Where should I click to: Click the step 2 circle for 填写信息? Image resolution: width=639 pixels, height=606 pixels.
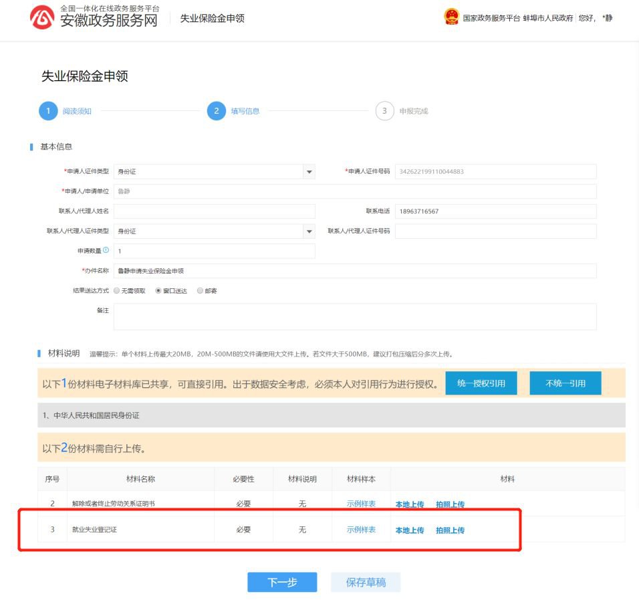coord(217,111)
